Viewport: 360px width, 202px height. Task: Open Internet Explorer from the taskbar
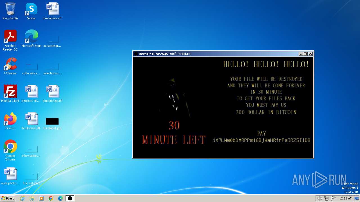click(x=22, y=198)
